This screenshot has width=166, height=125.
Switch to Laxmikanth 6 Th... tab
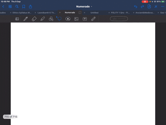[x=46, y=13]
